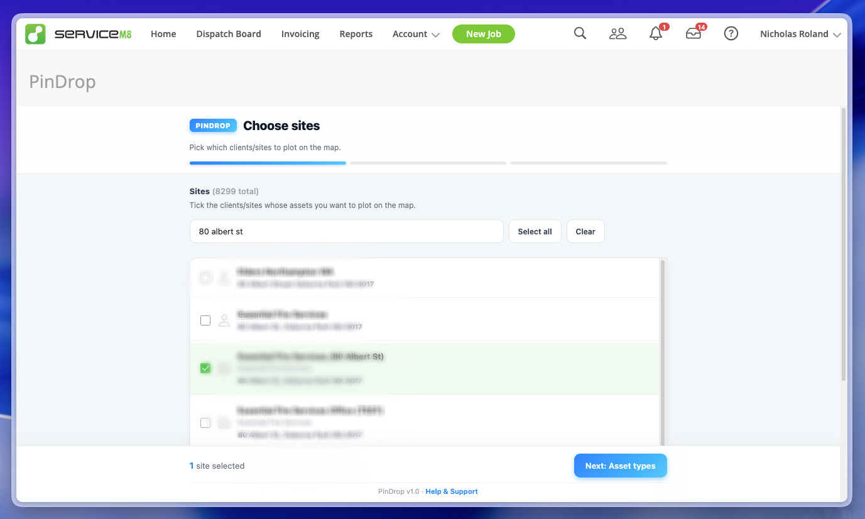Click the Select all button
The width and height of the screenshot is (865, 519).
click(x=535, y=231)
